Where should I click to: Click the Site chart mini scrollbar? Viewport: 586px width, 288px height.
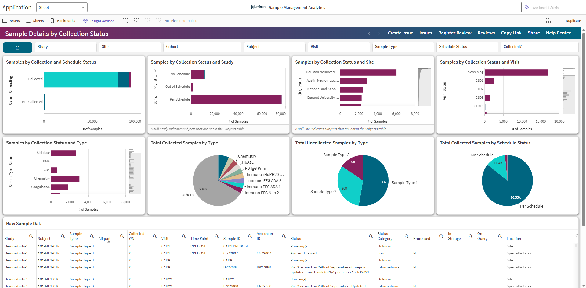point(424,87)
